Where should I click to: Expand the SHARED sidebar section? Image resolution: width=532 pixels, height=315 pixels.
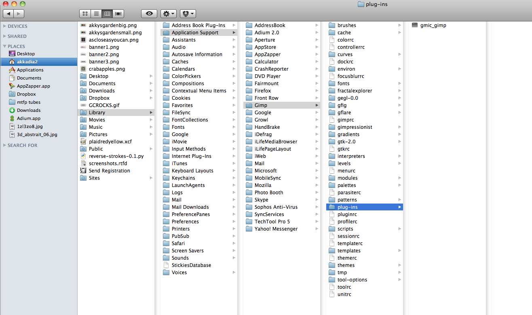pyautogui.click(x=4, y=36)
